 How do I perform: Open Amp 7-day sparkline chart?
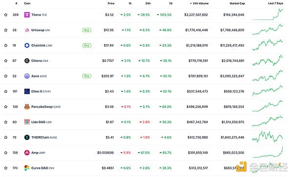tap(268, 152)
